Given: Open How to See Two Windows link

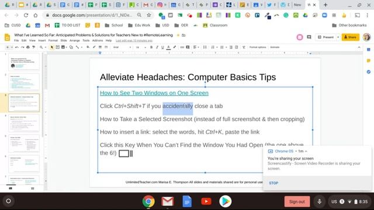Looking at the screenshot, I should 154,93.
